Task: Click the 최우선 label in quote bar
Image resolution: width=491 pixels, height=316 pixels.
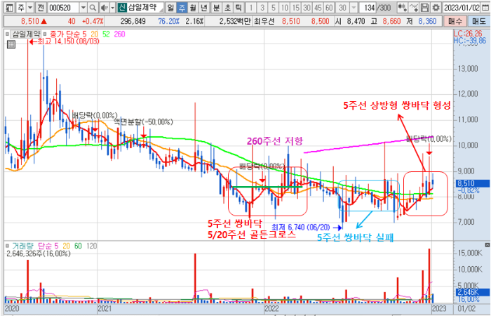Action: (264, 21)
